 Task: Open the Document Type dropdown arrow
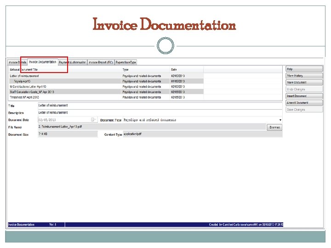coord(280,120)
